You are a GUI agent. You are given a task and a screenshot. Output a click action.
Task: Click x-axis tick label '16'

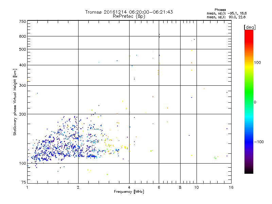(231, 187)
